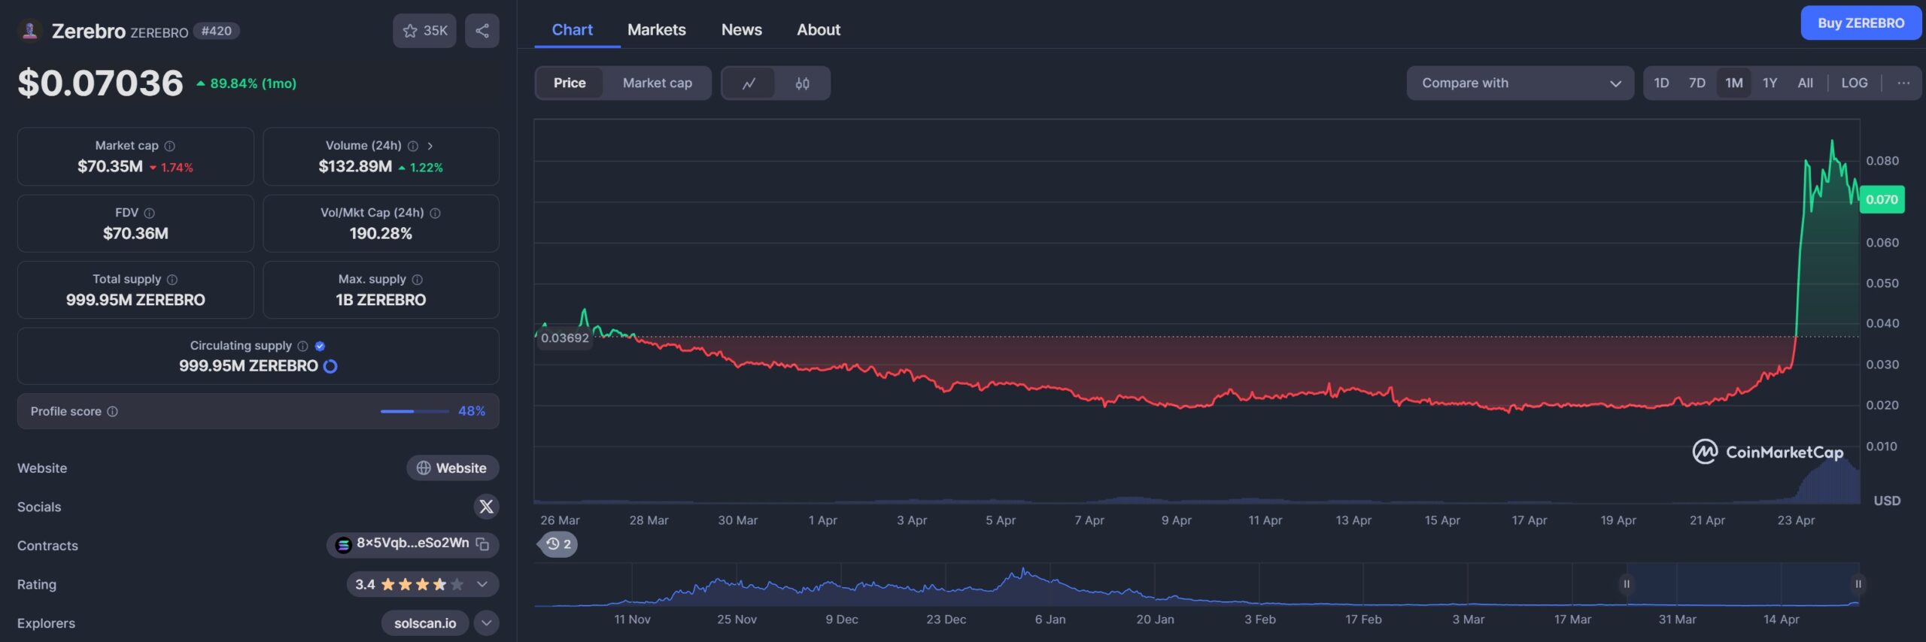Open Vol/Mkt Cap (24h) info icon
Viewport: 1926px width, 642px height.
(435, 213)
